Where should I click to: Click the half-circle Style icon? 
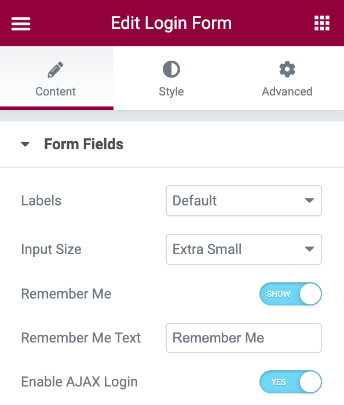click(171, 69)
